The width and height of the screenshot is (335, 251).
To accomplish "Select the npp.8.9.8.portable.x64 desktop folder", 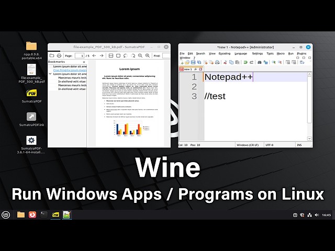I will pyautogui.click(x=31, y=50).
